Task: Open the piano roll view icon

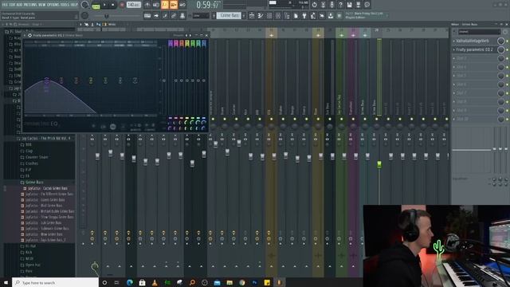Action: [261, 16]
